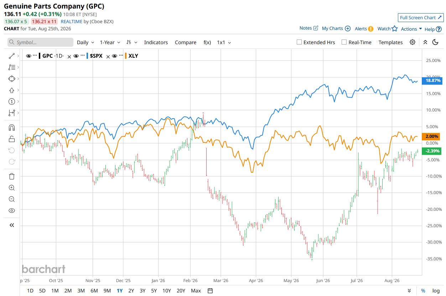Open Help question mark
Image resolution: width=446 pixels, height=296 pixels.
[439, 29]
